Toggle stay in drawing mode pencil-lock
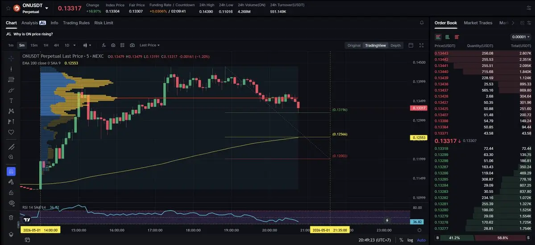Screen dimensions: 535x245 (11, 182)
